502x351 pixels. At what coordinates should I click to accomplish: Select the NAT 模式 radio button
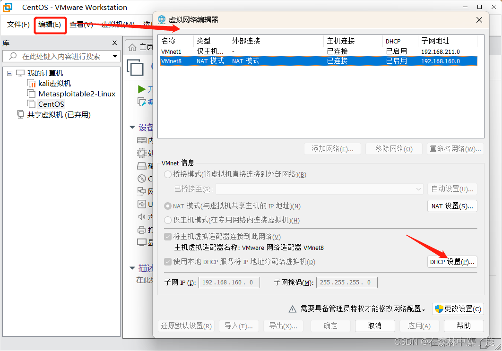pos(168,206)
